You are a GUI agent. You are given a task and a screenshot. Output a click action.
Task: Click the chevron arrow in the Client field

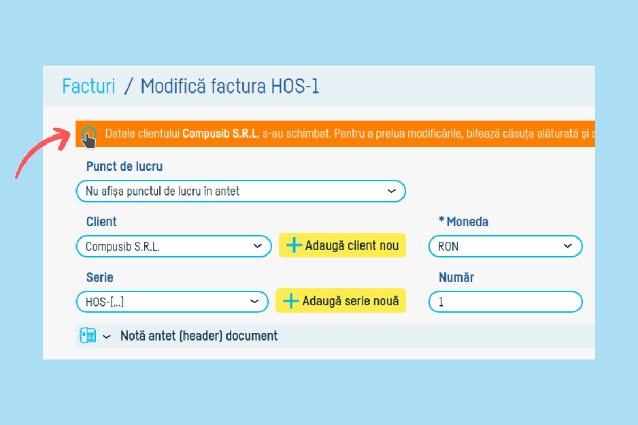coord(257,246)
